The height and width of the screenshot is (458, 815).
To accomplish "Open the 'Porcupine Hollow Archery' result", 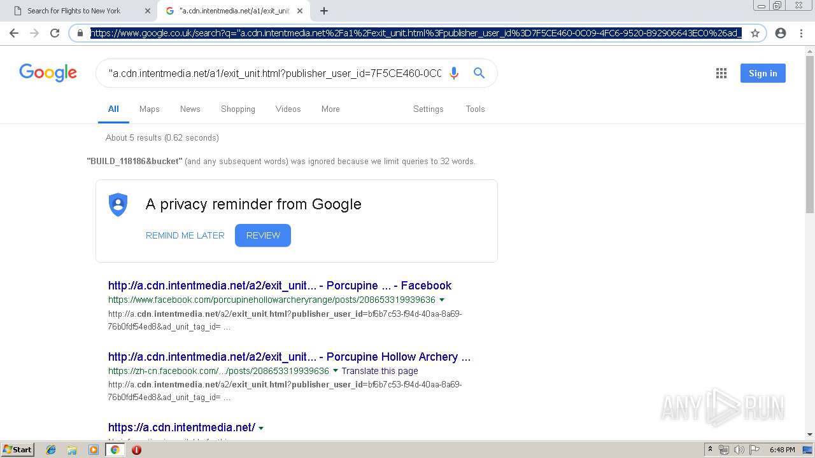I will point(290,357).
